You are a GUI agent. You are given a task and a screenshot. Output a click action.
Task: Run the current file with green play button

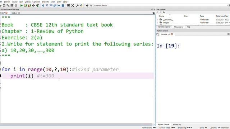22,5
